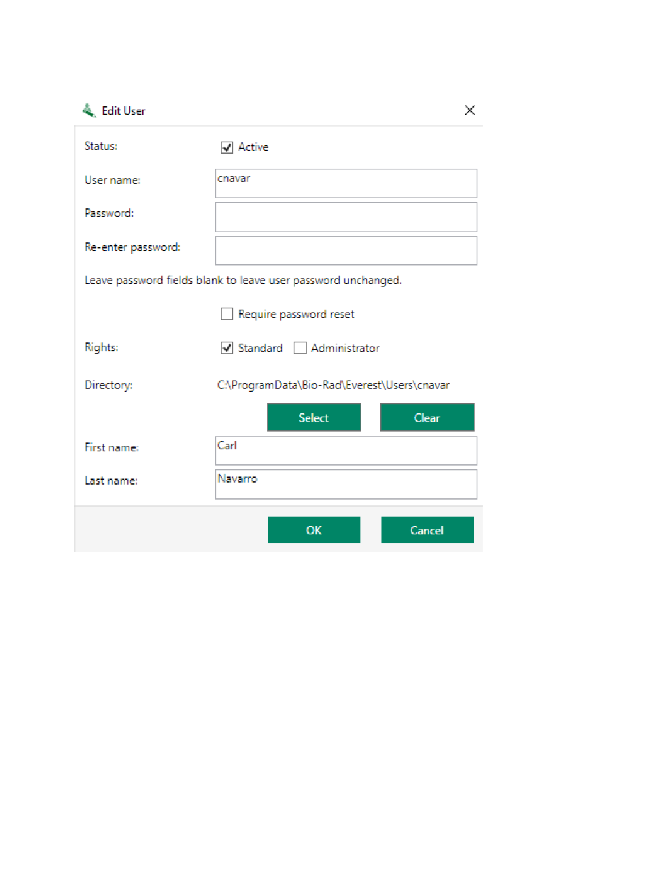The height and width of the screenshot is (874, 646).
Task: Click the password hint message text
Action: [x=243, y=280]
